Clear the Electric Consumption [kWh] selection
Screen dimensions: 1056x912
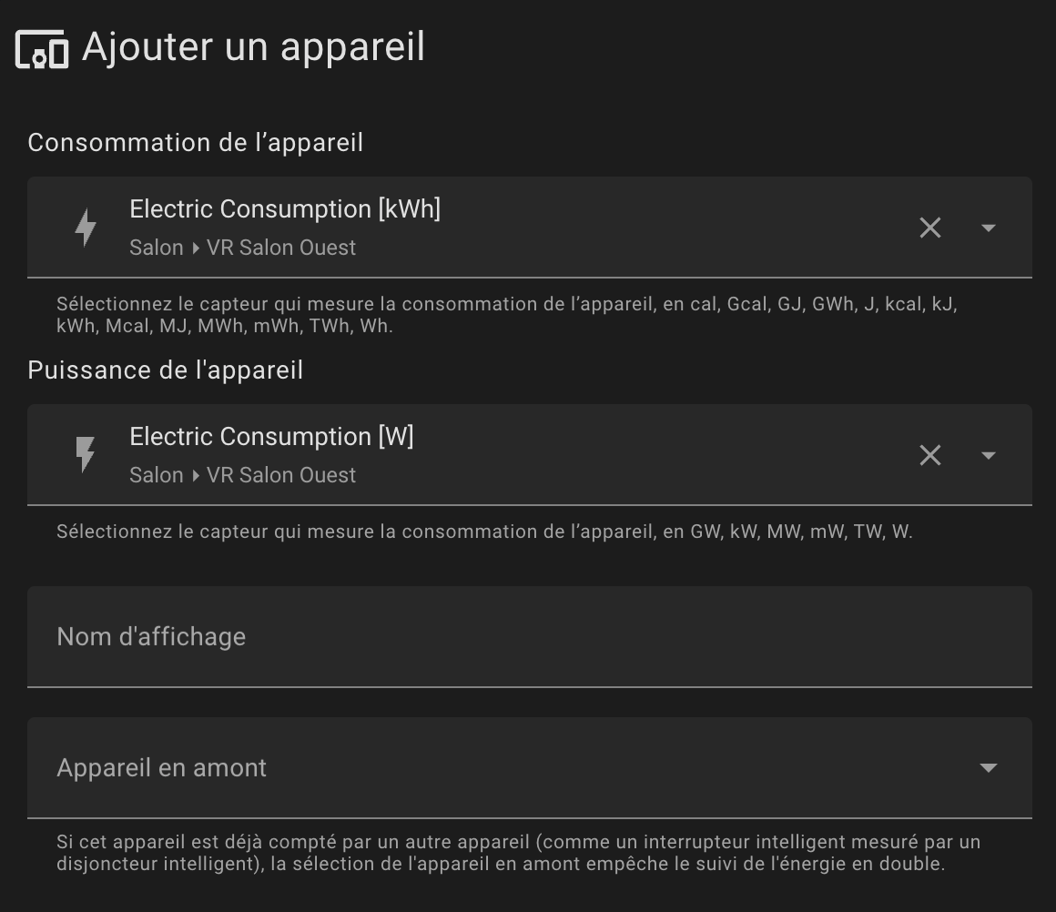pyautogui.click(x=929, y=228)
